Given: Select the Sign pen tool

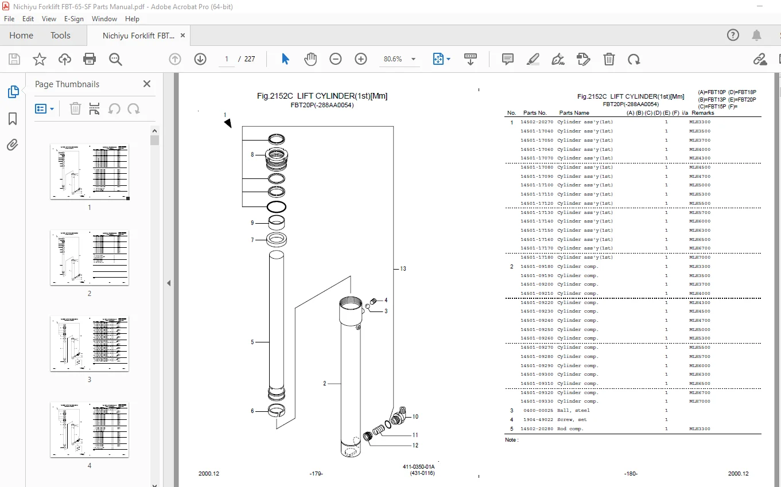Looking at the screenshot, I should click(558, 59).
